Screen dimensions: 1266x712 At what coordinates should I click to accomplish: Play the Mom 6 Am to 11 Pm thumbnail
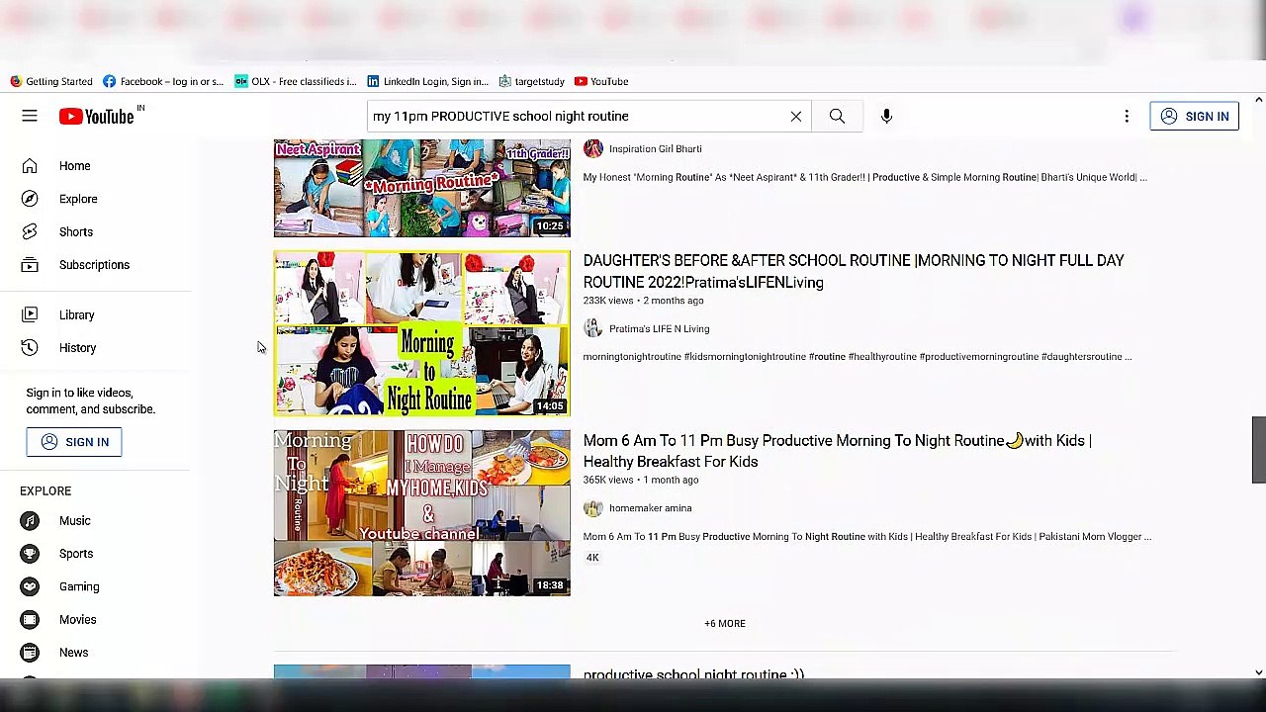tap(422, 513)
